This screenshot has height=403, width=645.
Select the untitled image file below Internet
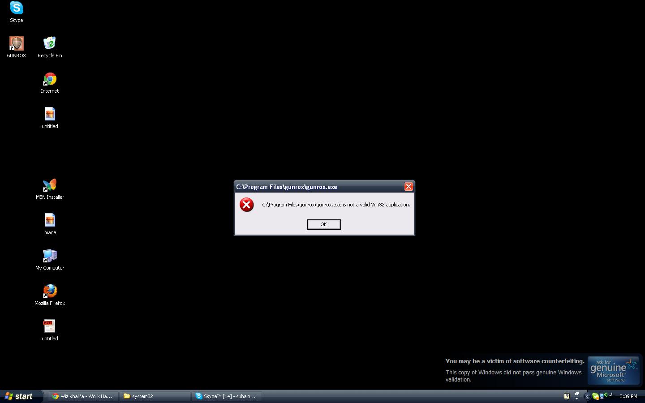pyautogui.click(x=50, y=115)
